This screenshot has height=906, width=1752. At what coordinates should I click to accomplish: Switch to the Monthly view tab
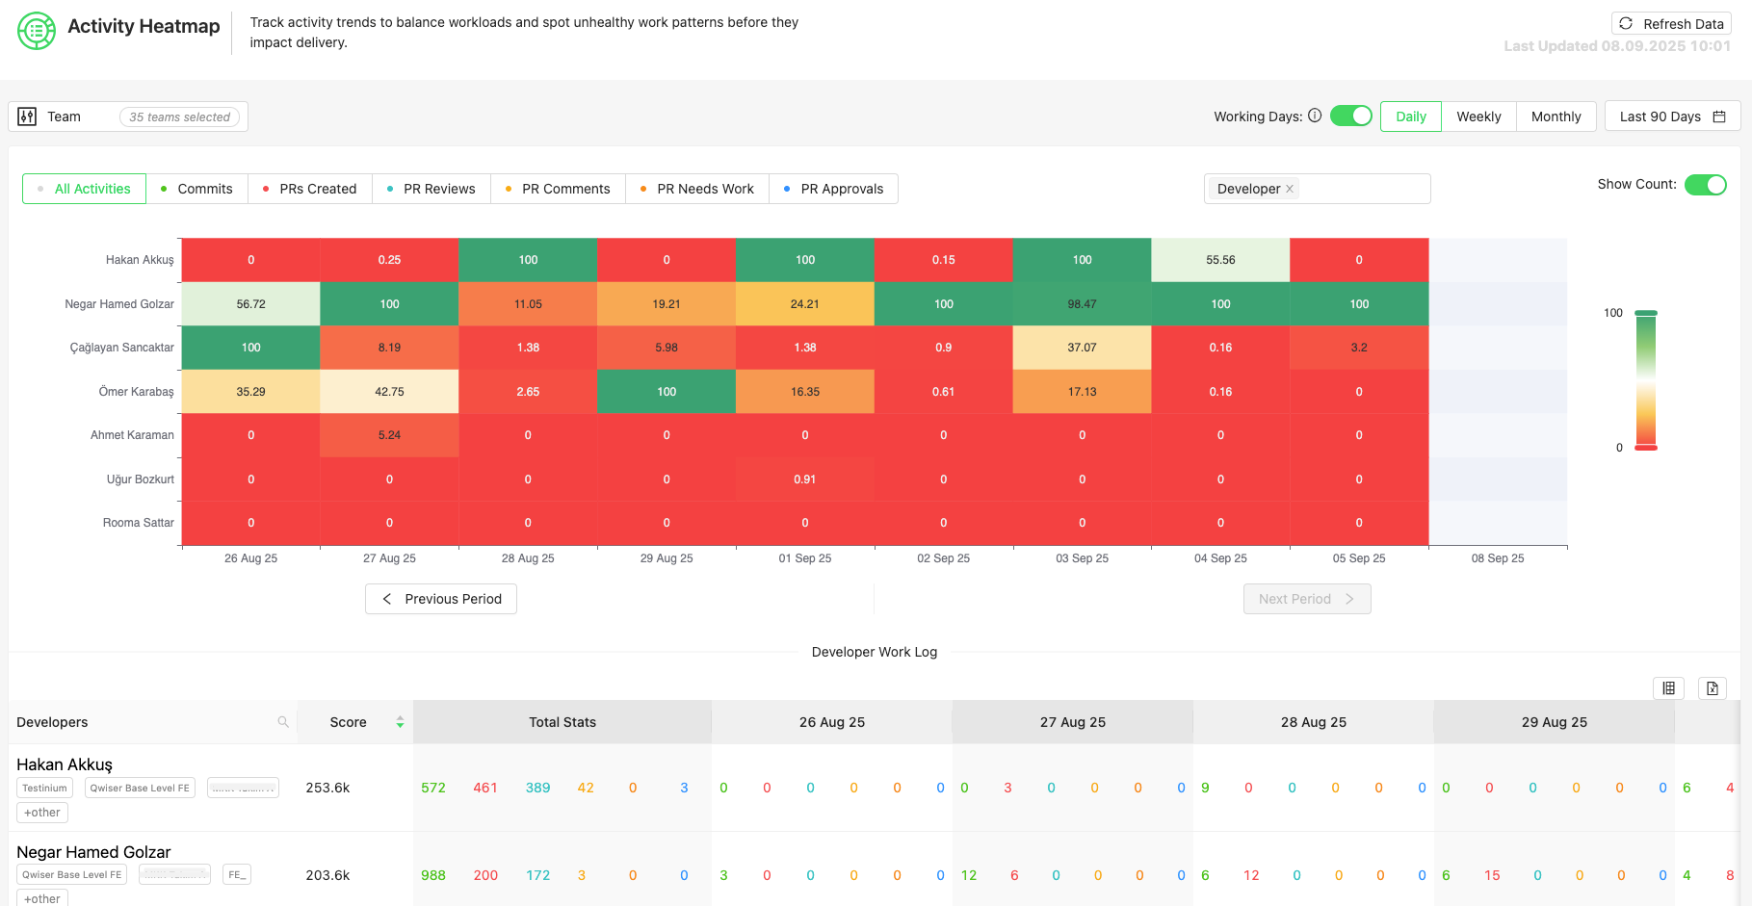point(1556,116)
